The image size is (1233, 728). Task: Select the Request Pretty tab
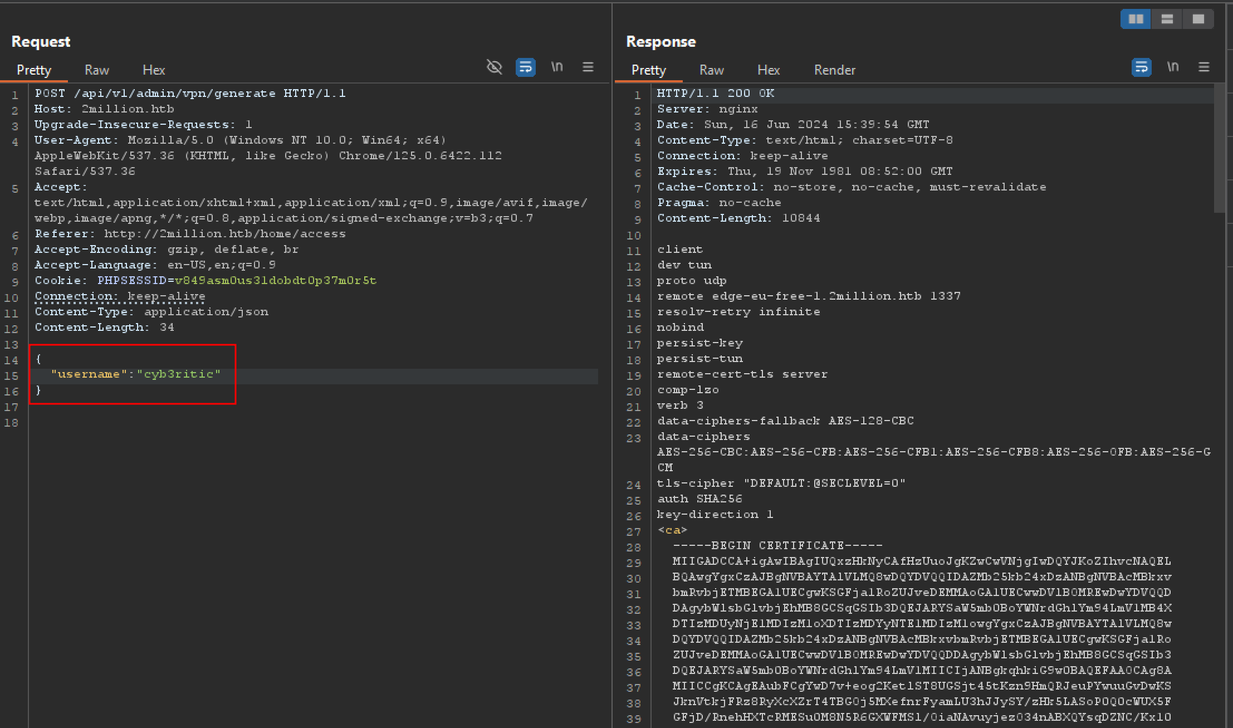[x=34, y=70]
